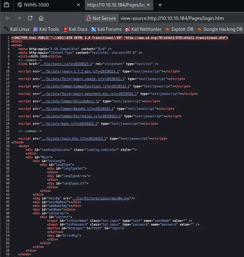This screenshot has width=244, height=257.
Task: Open the jquery.watermark.min.js script link
Action: tap(89, 94)
